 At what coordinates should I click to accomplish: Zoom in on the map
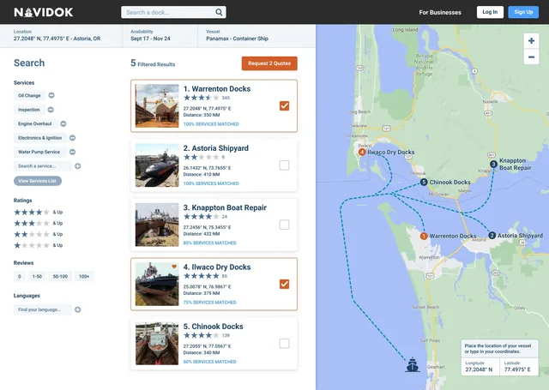[x=531, y=41]
